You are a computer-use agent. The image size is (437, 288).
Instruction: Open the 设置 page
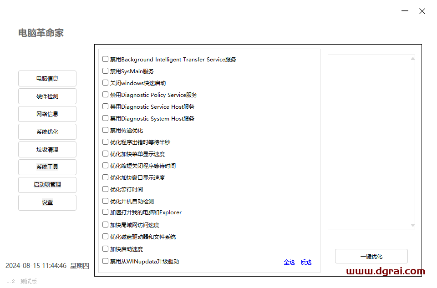pyautogui.click(x=47, y=202)
